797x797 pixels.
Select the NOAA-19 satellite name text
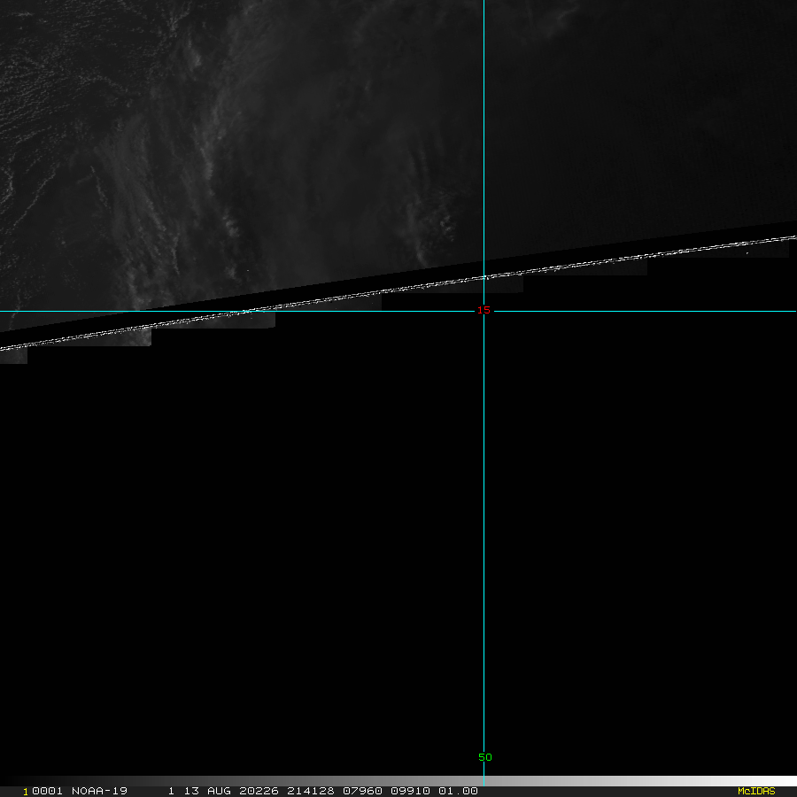99,791
